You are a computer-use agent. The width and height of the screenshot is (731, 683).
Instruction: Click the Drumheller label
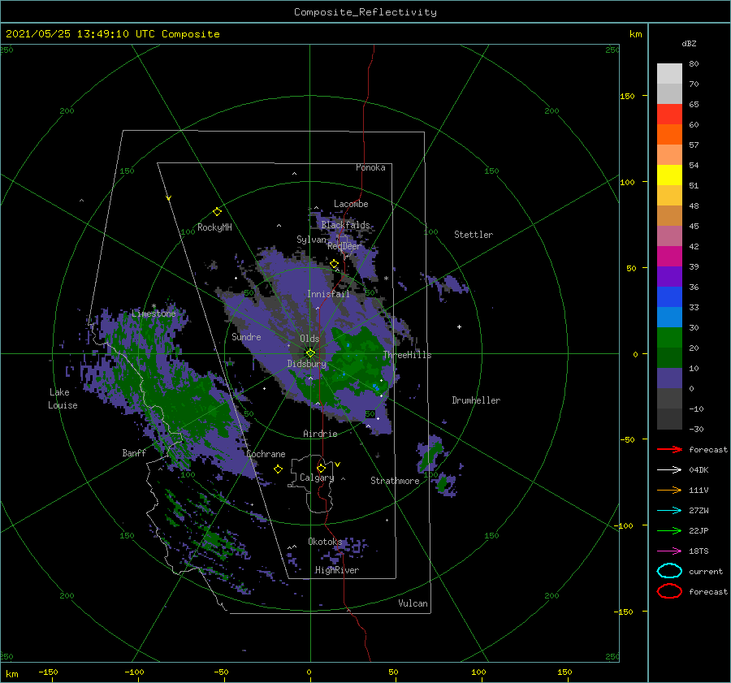tap(476, 400)
